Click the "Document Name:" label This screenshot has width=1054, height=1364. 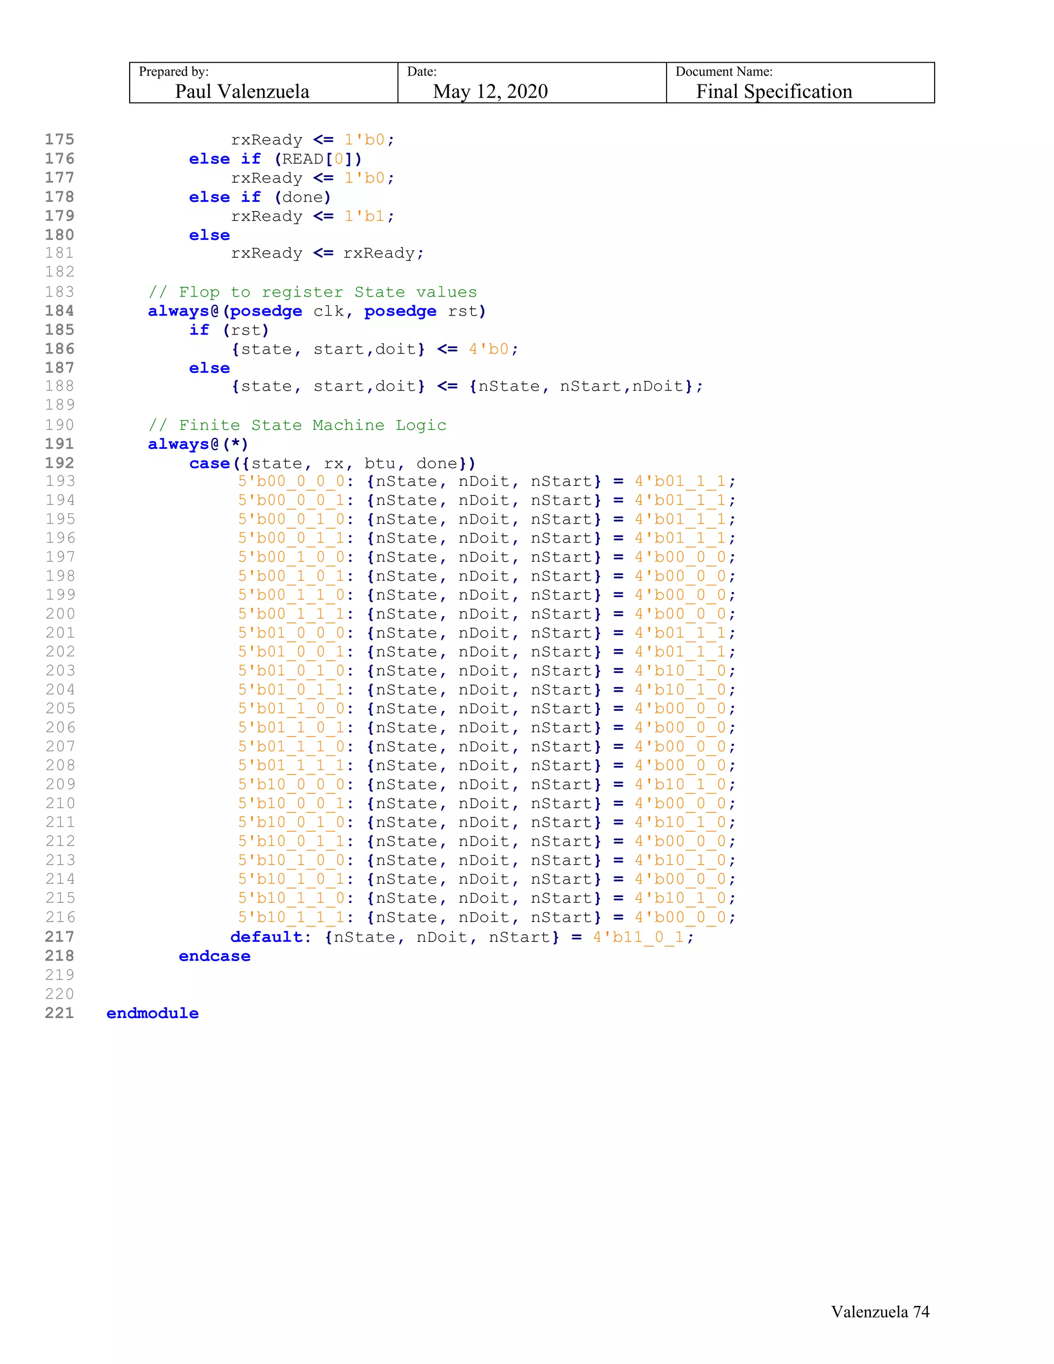(724, 71)
